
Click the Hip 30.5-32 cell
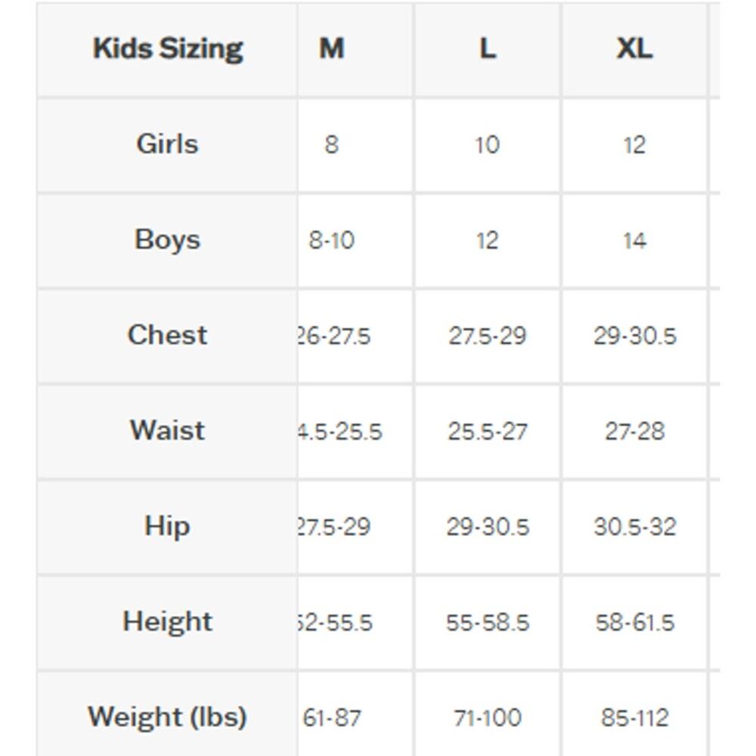tap(634, 526)
